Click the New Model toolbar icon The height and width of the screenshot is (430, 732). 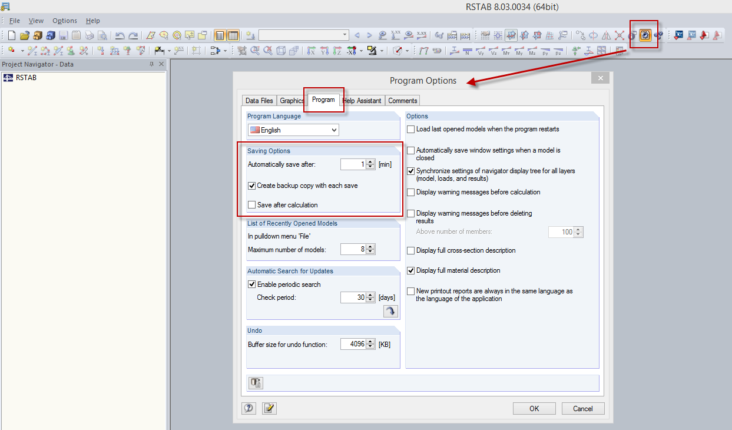[x=11, y=35]
